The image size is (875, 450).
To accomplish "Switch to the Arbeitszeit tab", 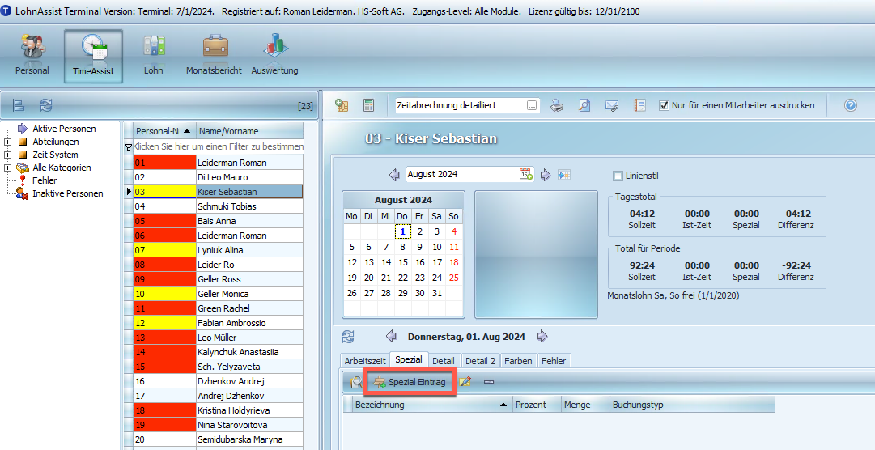I will click(365, 360).
